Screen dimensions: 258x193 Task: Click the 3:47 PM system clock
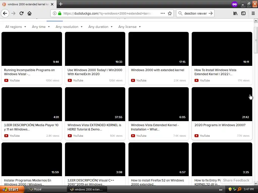(x=249, y=189)
